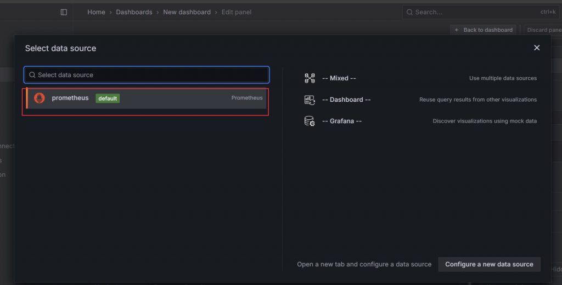This screenshot has width=562, height=285.
Task: Select the prometheus default data source
Action: tap(146, 98)
